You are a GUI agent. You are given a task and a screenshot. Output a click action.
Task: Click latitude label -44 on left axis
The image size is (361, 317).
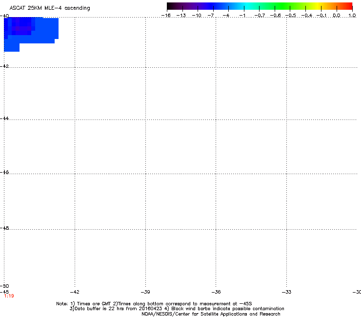4,119
